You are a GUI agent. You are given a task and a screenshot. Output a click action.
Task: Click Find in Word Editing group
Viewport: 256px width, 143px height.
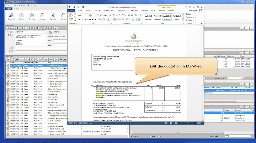(x=190, y=14)
